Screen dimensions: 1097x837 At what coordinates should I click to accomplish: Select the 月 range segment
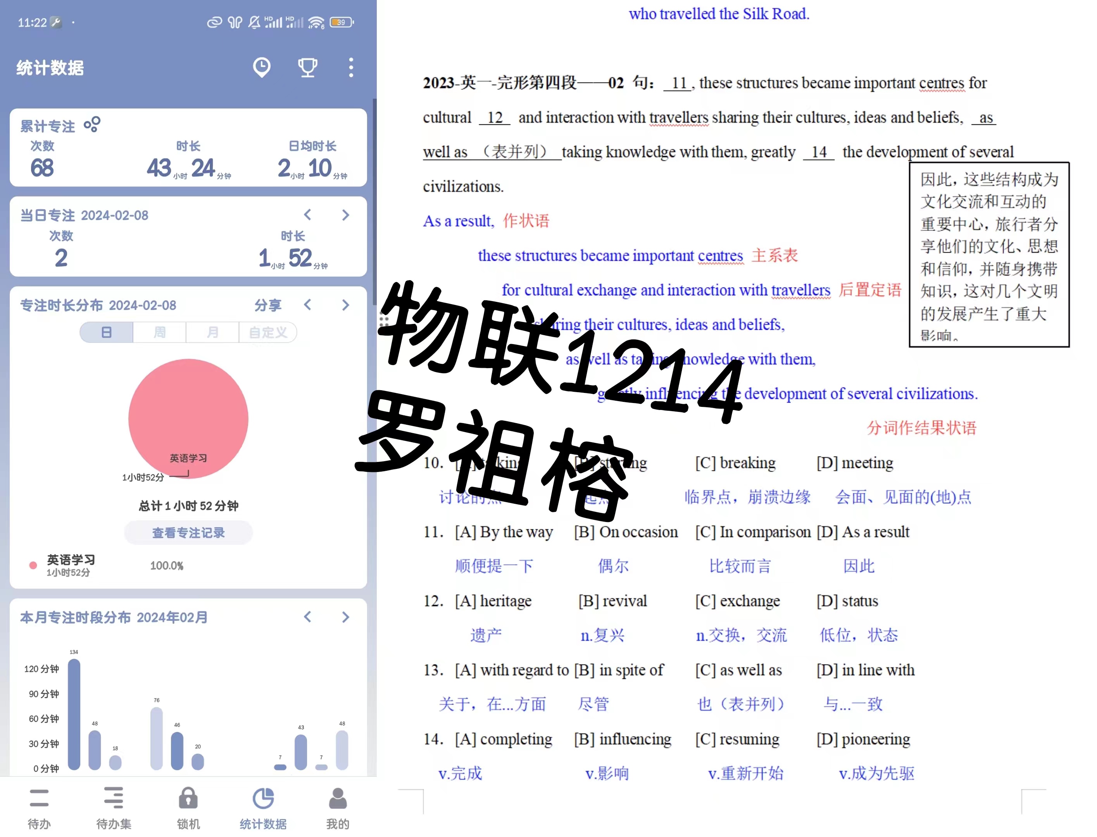[x=212, y=332]
